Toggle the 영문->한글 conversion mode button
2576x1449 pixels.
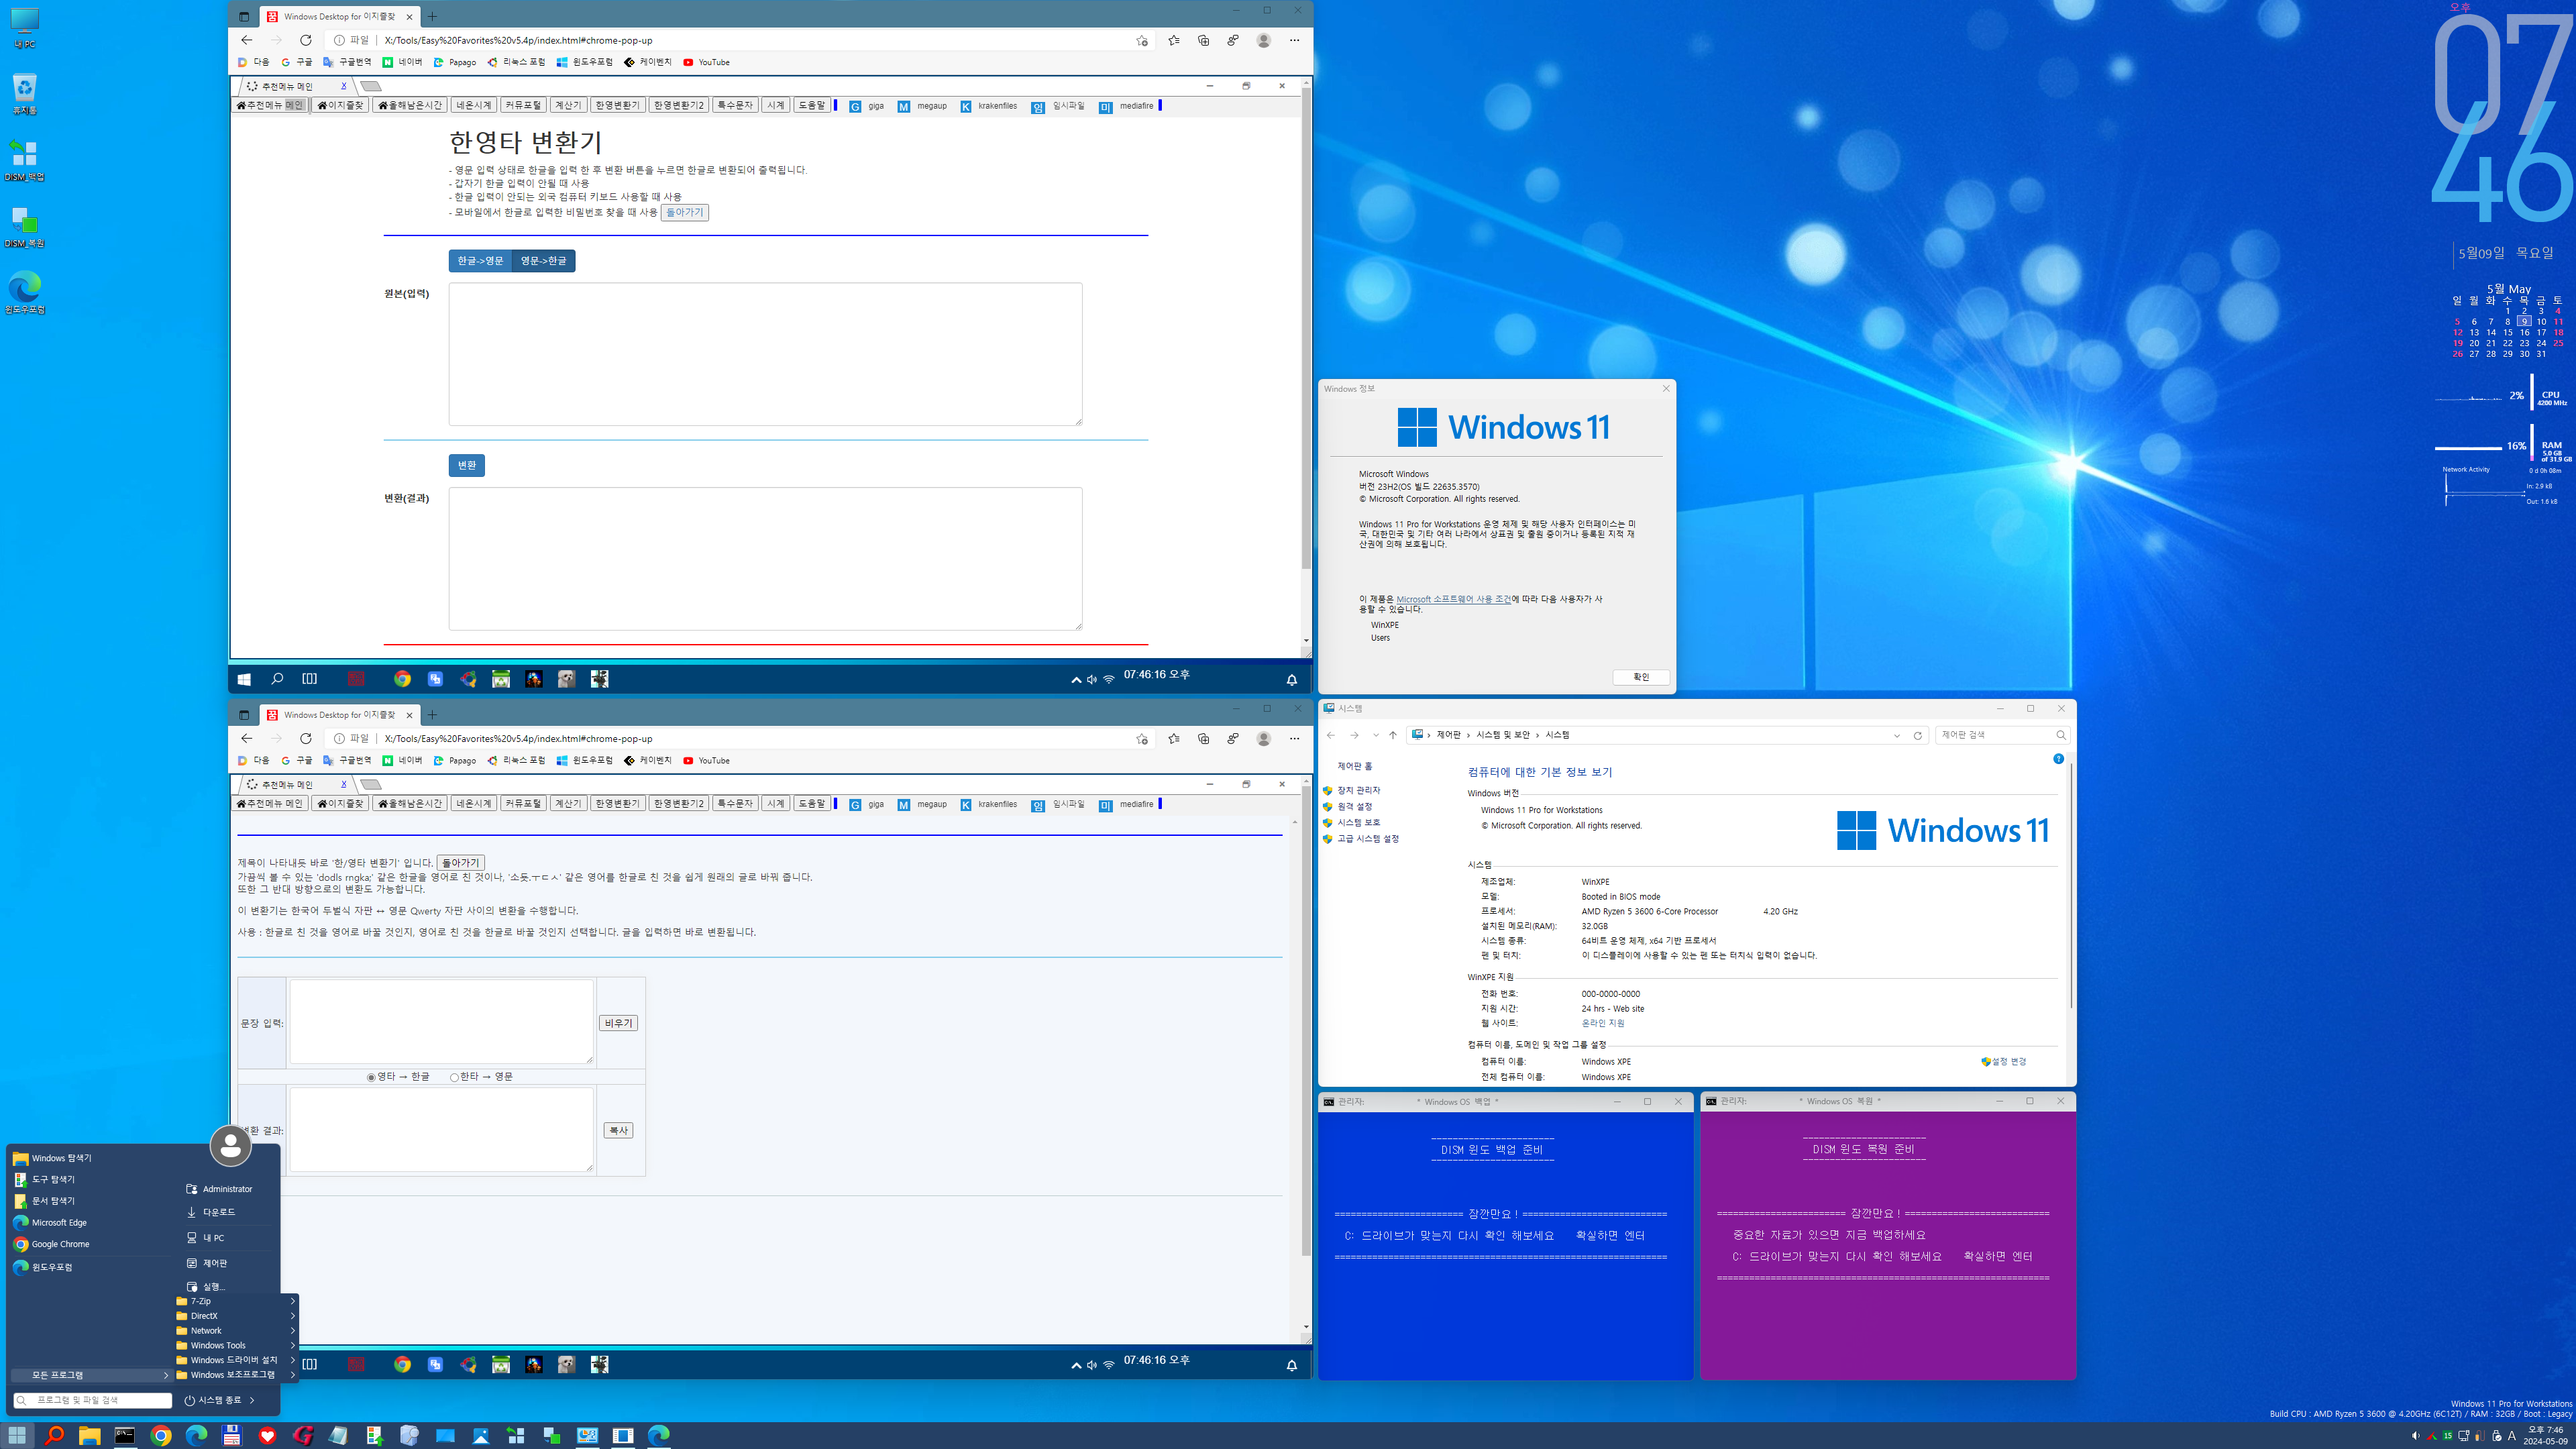coord(543,261)
